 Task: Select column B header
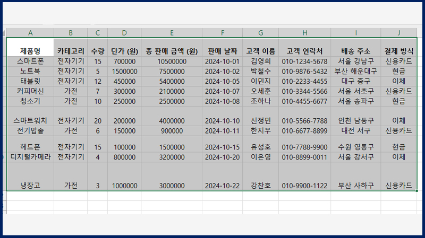(71, 33)
